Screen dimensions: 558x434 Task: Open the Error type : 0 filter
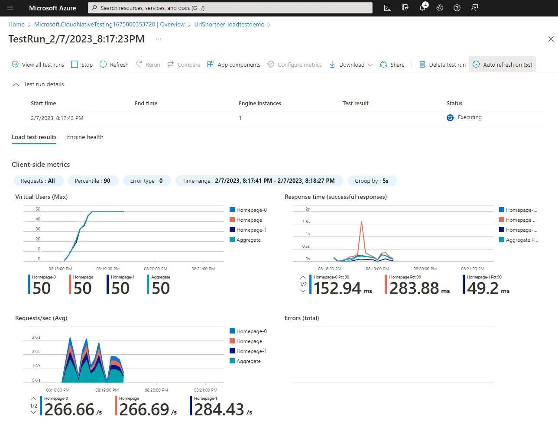[147, 181]
